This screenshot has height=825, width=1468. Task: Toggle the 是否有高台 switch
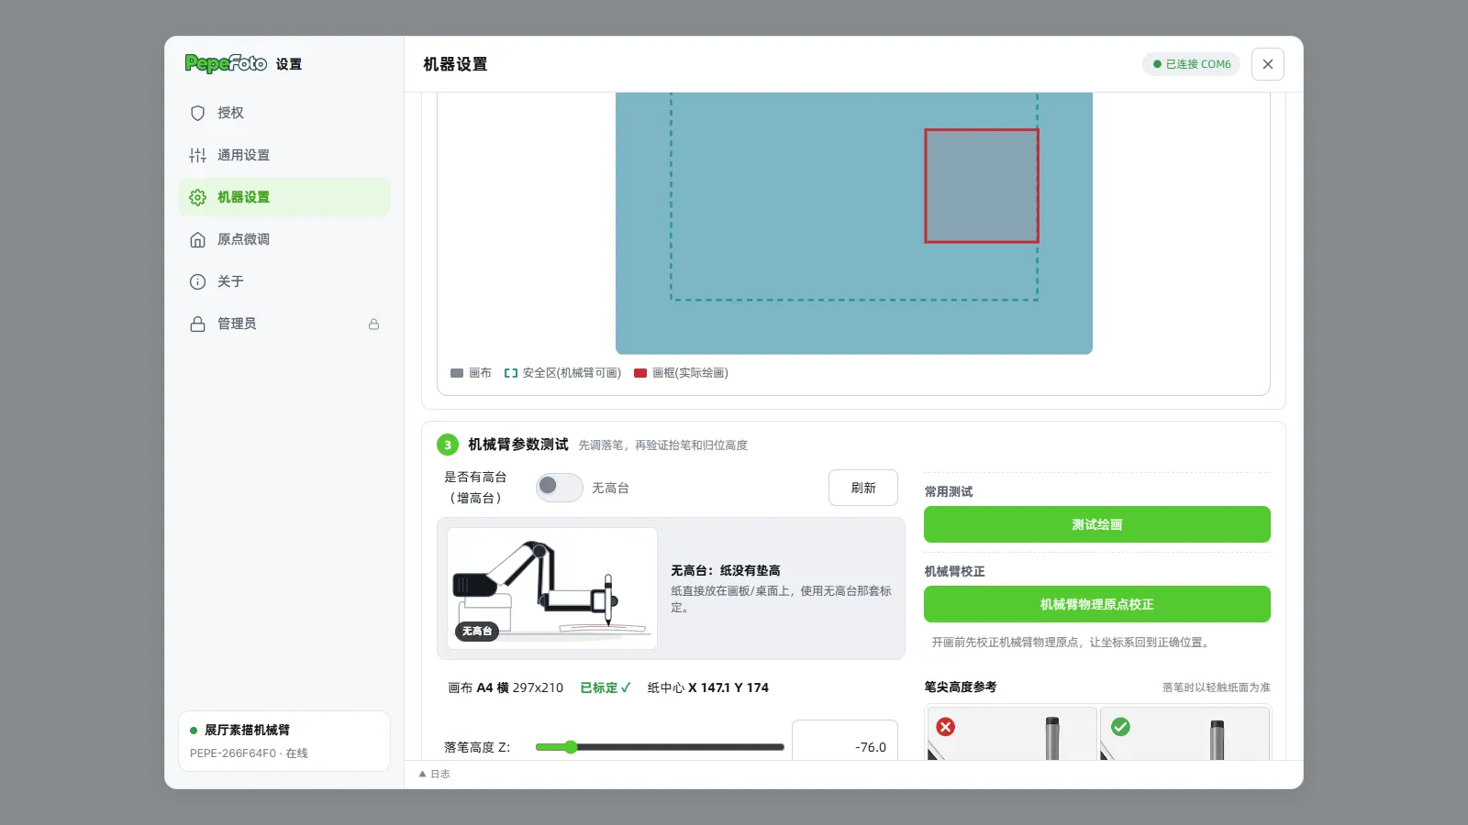560,488
